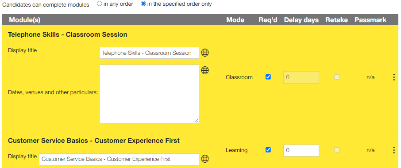Image resolution: width=401 pixels, height=168 pixels.
Task: Click disabled Delay days field in Classroom row
Action: coord(301,77)
